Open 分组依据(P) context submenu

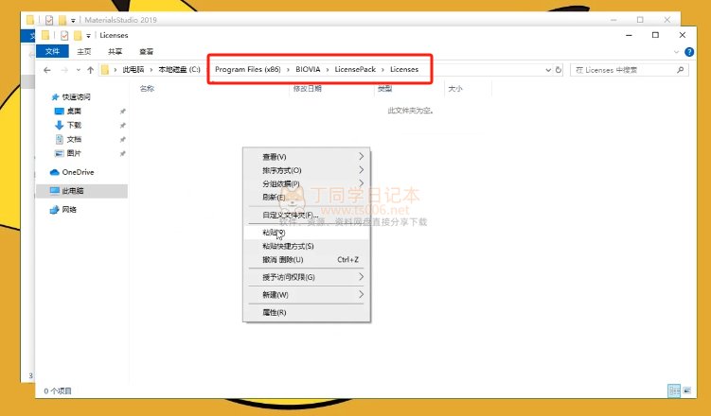tap(307, 183)
